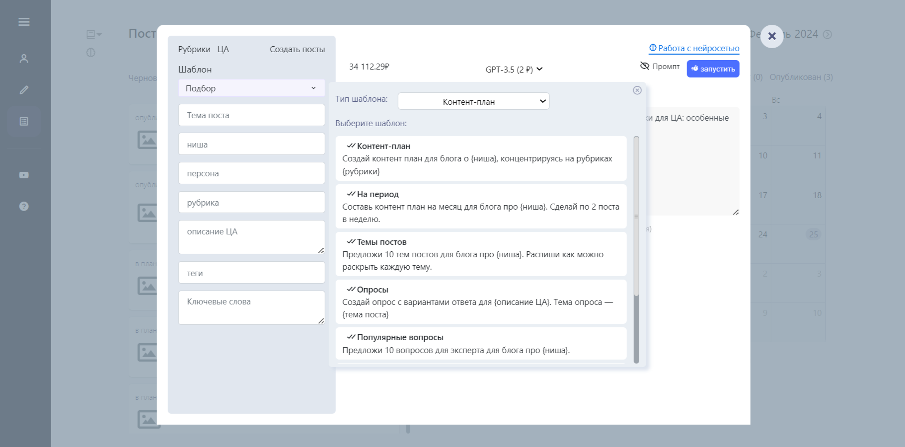Open the video sidebar icon
This screenshot has height=447, width=905.
click(24, 175)
